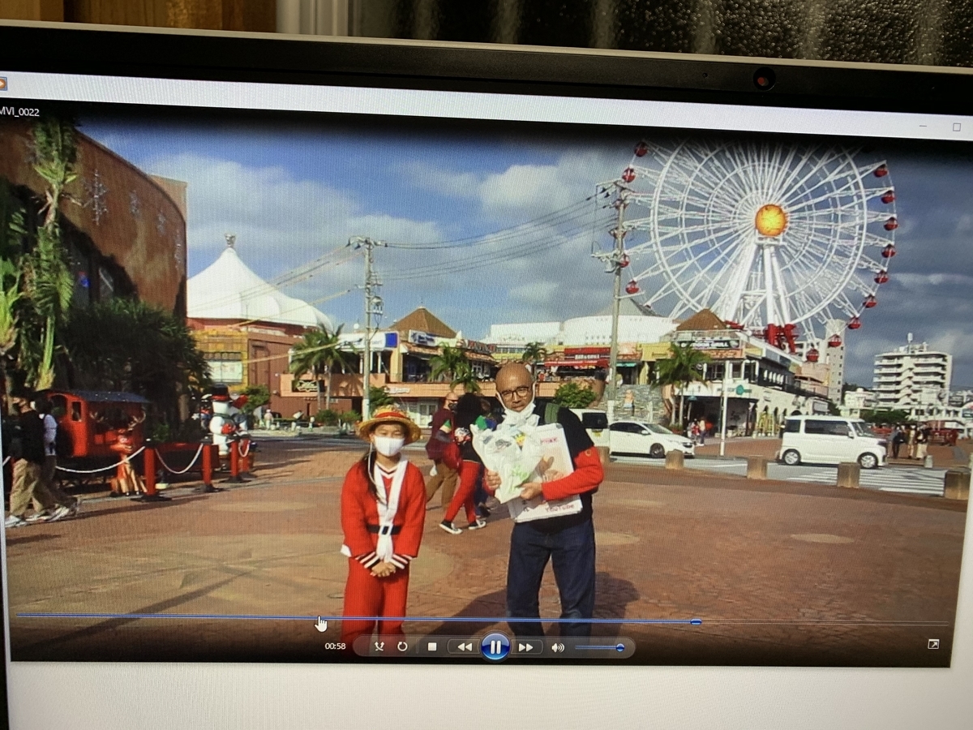Mute the player sound
Image resolution: width=973 pixels, height=730 pixels.
coord(558,647)
